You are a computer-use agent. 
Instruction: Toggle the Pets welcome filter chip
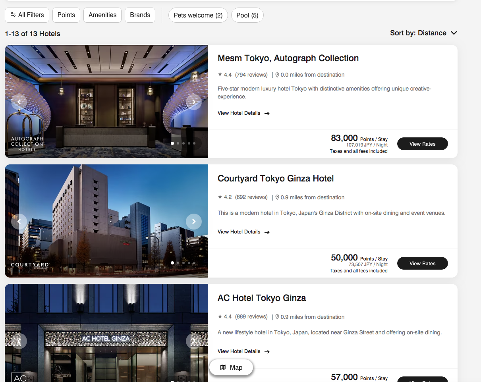point(198,15)
